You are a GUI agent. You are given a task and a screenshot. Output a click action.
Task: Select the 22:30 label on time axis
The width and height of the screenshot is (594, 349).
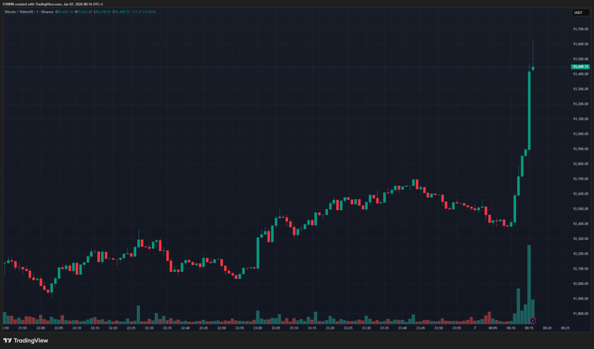coord(149,328)
